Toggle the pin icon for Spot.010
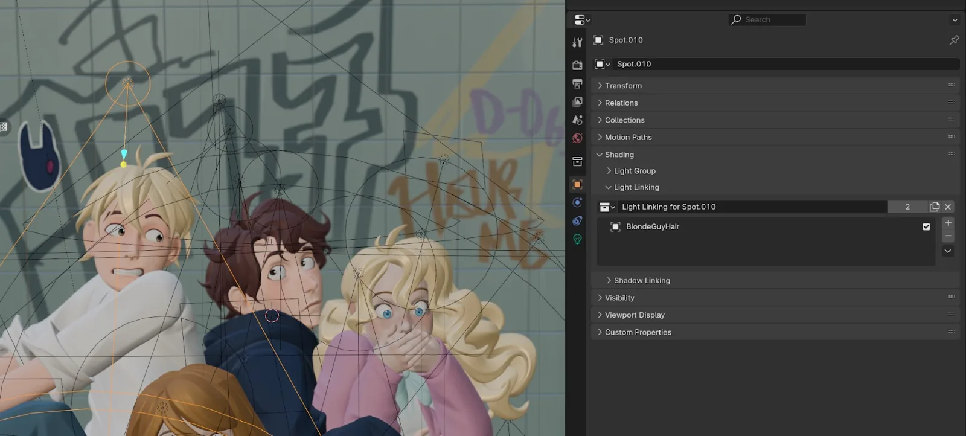Screen dimensions: 966x436 (x=954, y=40)
